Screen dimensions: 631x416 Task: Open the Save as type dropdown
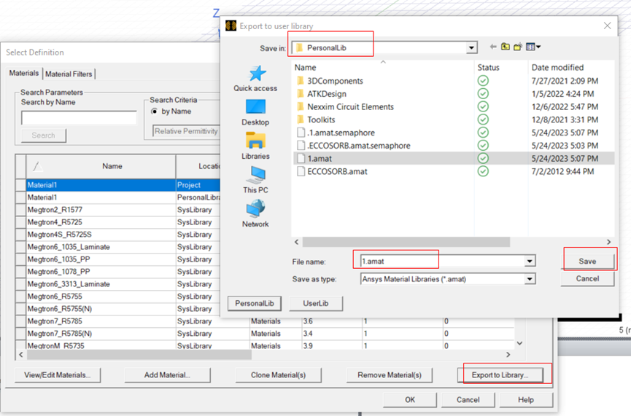530,278
